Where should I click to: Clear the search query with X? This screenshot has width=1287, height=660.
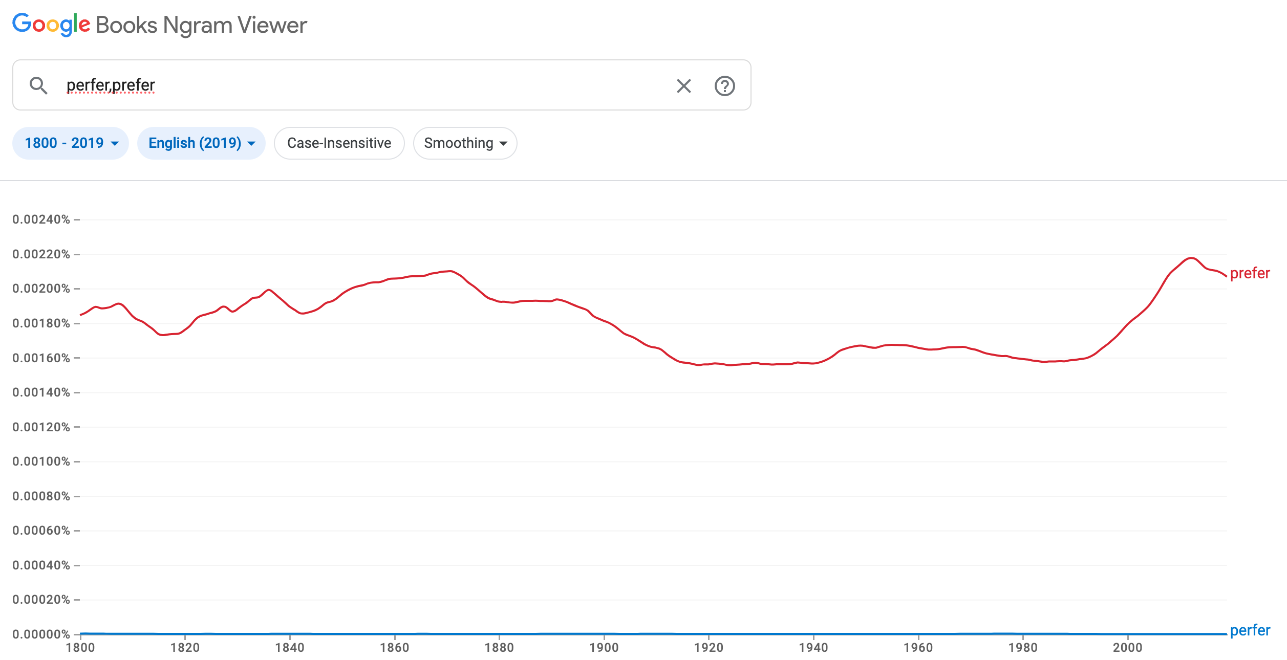tap(683, 86)
